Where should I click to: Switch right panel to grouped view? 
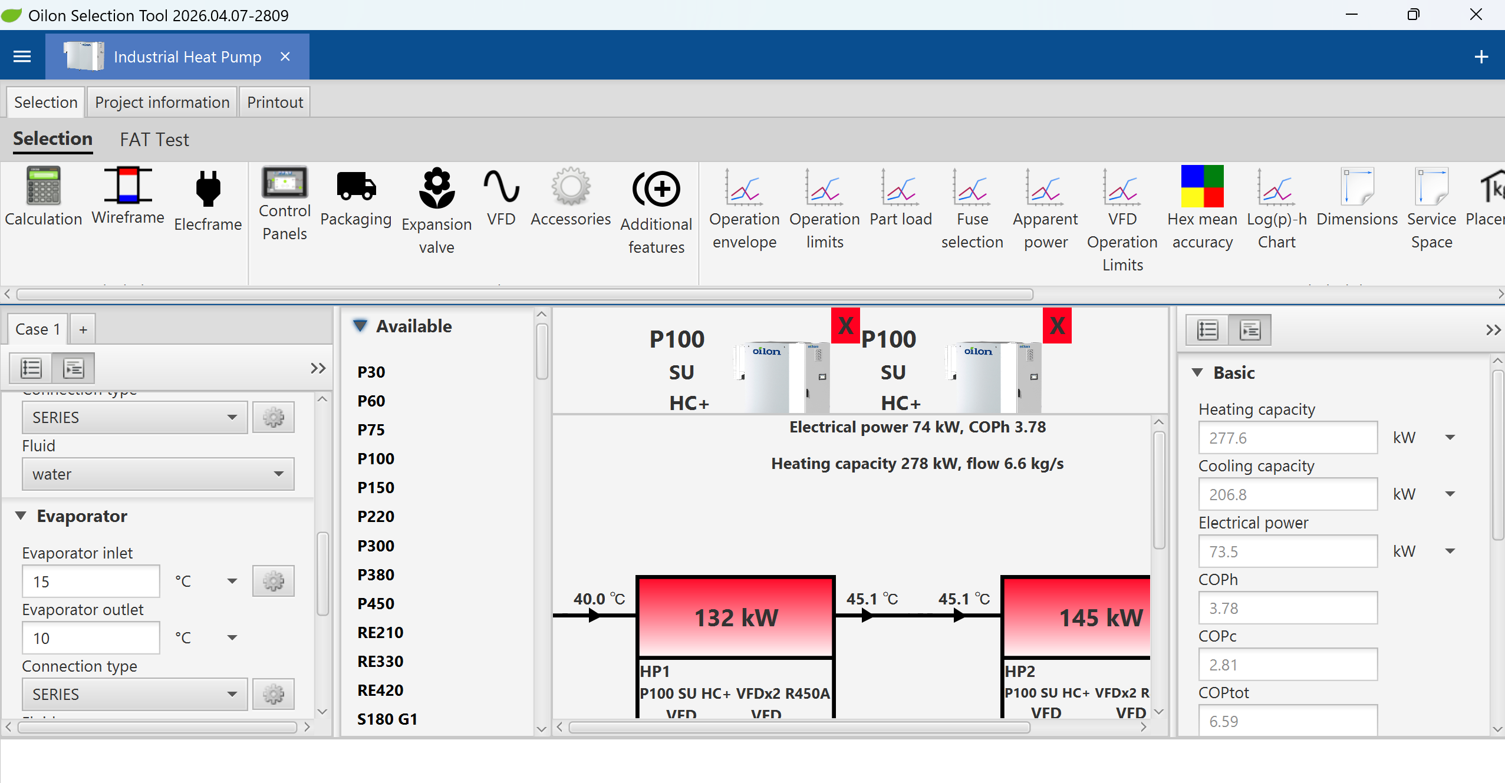click(x=1250, y=330)
